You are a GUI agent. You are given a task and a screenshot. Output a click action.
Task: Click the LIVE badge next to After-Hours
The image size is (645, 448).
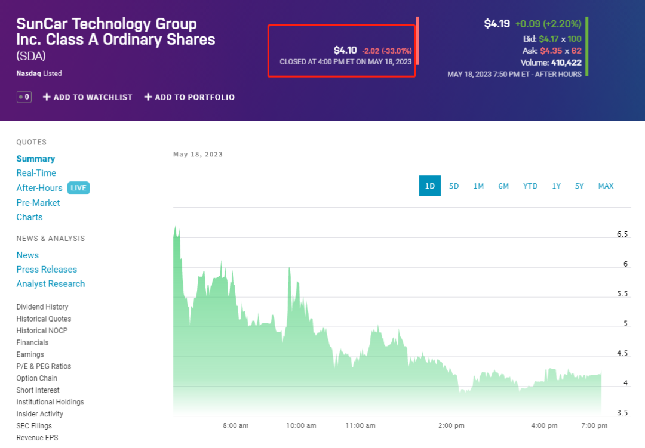(78, 188)
